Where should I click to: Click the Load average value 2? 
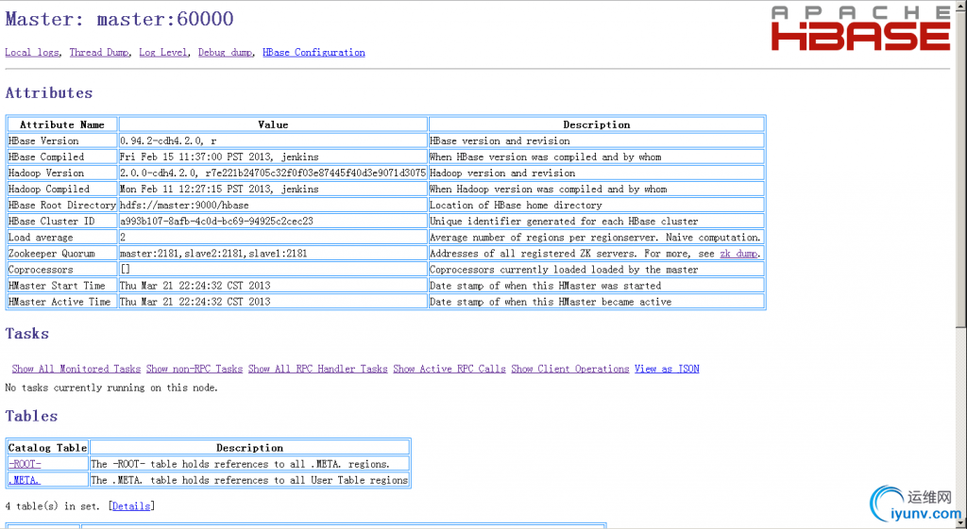123,237
